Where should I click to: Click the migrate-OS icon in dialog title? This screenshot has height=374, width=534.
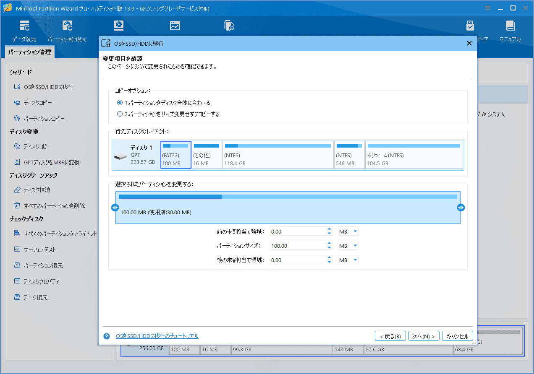pyautogui.click(x=107, y=43)
